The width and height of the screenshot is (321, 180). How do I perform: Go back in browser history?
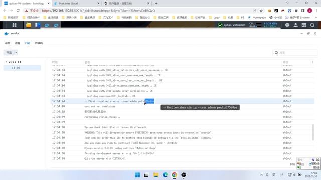click(5, 11)
